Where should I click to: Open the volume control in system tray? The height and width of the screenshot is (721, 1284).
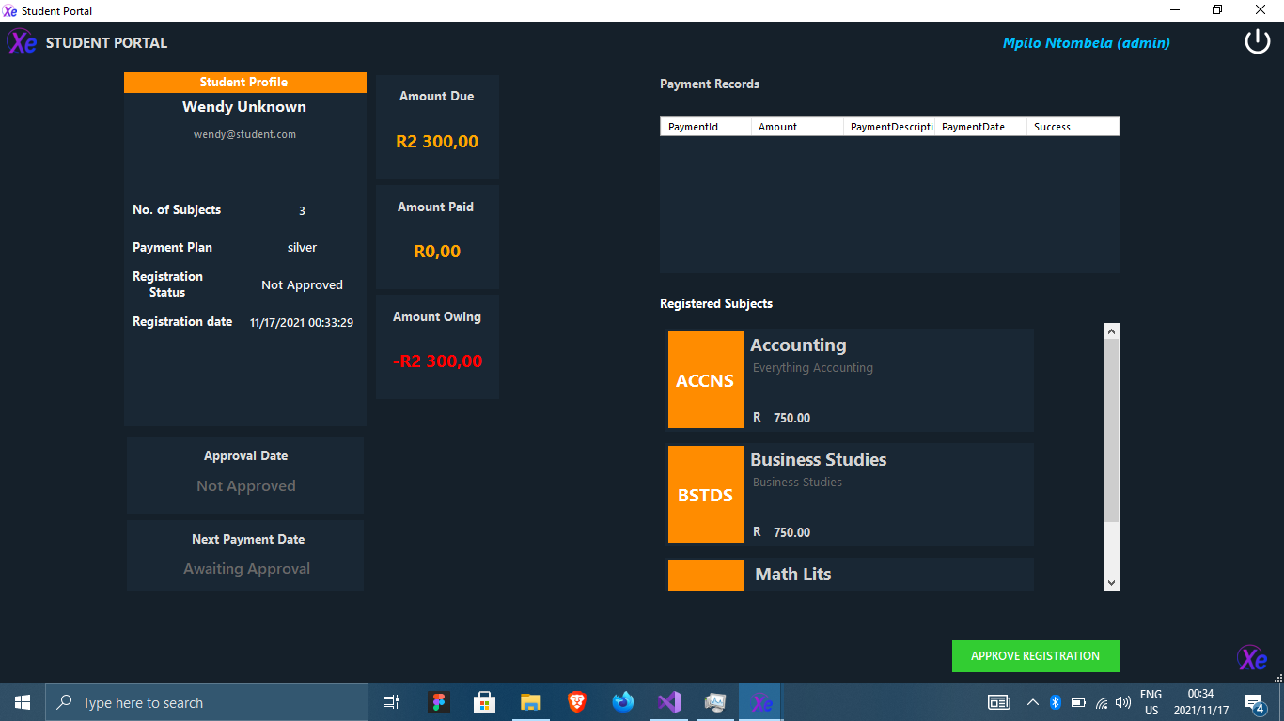coord(1123,702)
